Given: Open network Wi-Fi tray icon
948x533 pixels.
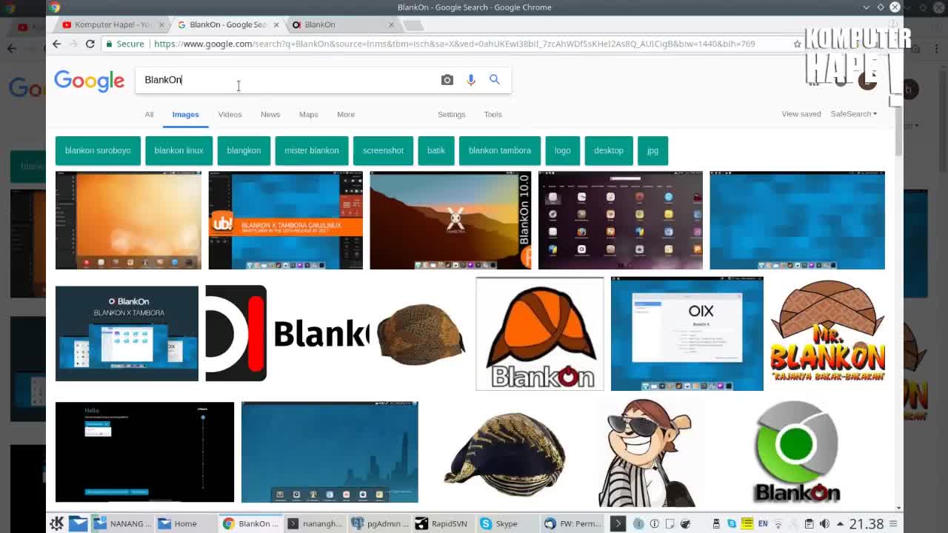Looking at the screenshot, I should [x=778, y=524].
